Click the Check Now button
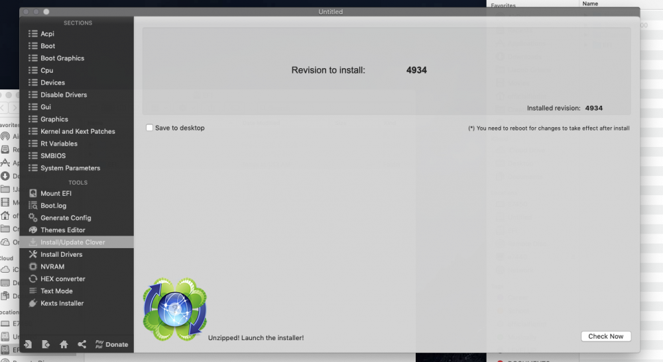663x362 pixels. point(605,336)
